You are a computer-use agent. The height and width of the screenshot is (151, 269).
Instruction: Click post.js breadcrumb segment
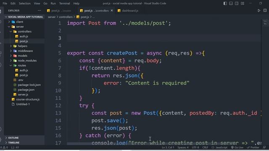[x=83, y=17]
